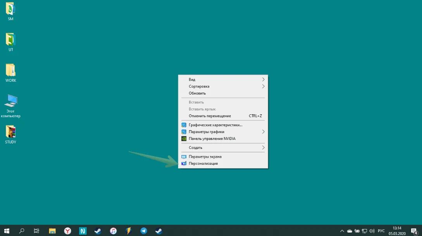
Task: Launch Yandex Browser from the taskbar
Action: [x=67, y=231]
